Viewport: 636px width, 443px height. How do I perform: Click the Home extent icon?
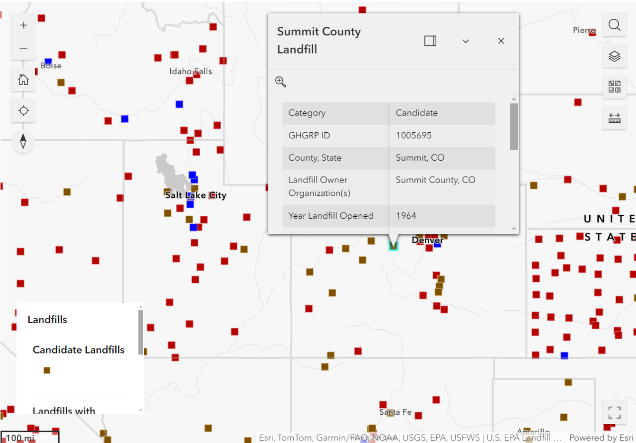click(x=23, y=80)
